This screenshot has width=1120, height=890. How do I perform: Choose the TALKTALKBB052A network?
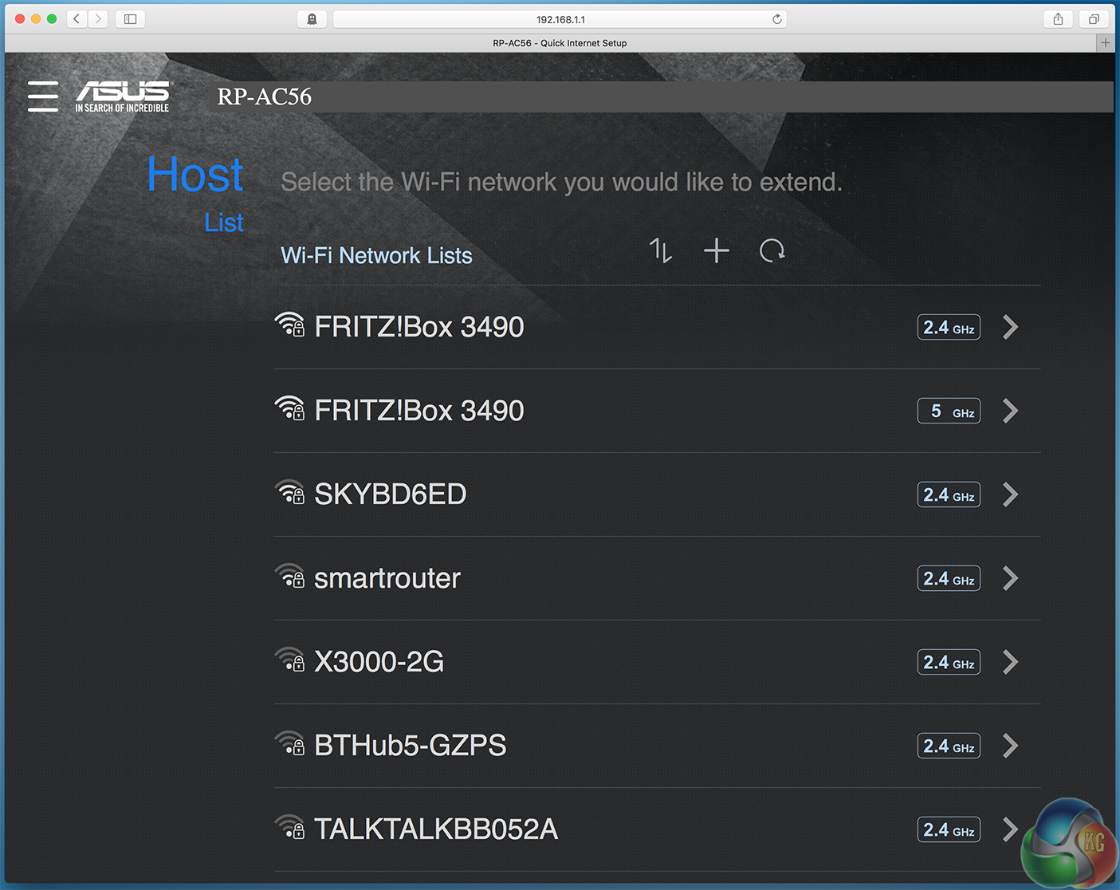coord(658,829)
